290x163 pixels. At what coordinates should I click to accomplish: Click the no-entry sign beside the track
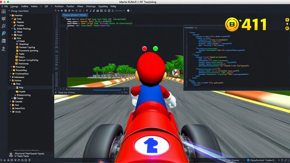click(176, 72)
